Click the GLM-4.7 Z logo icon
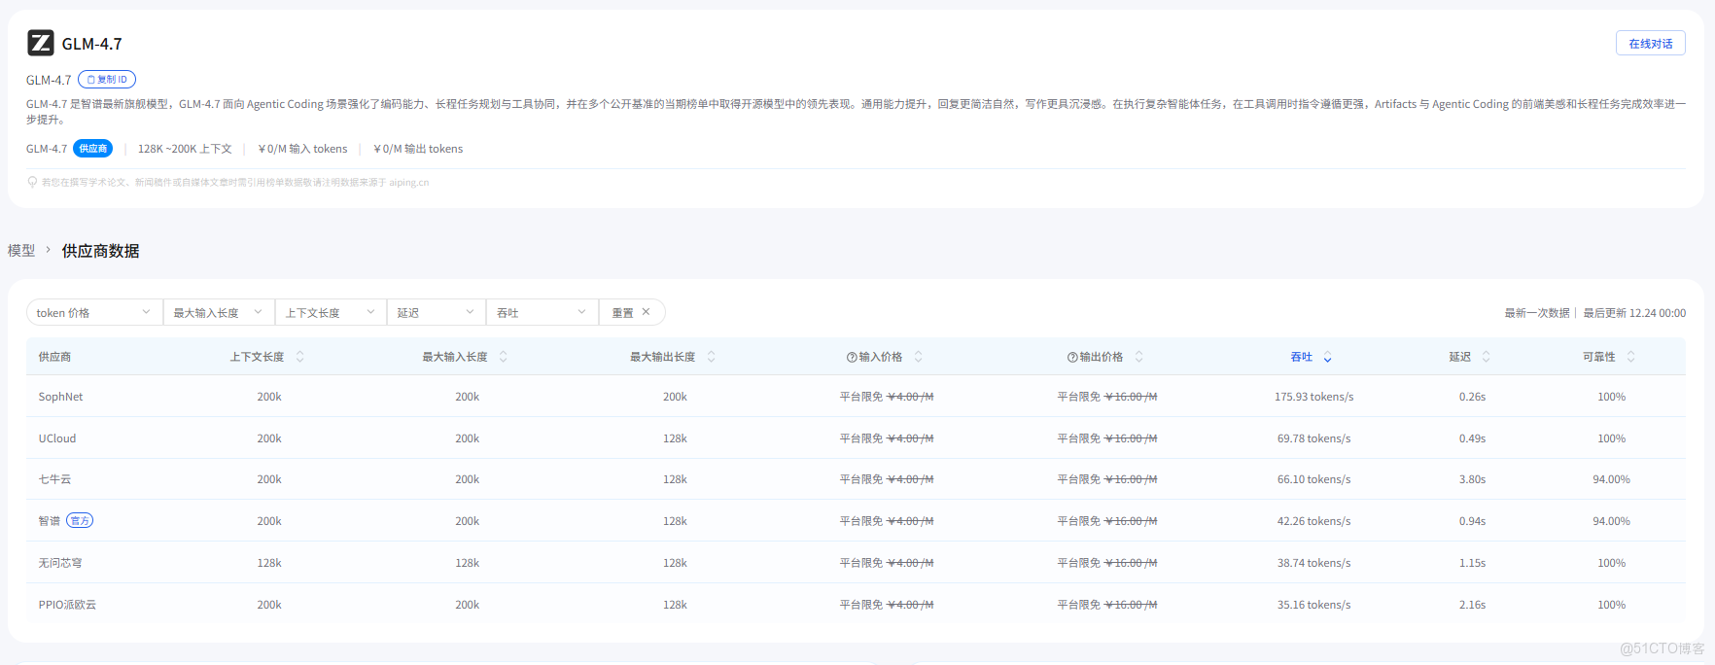Screen dimensions: 1715x665 pos(41,43)
